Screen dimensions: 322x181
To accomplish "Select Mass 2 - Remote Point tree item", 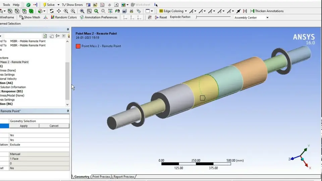I will (x=14, y=62).
